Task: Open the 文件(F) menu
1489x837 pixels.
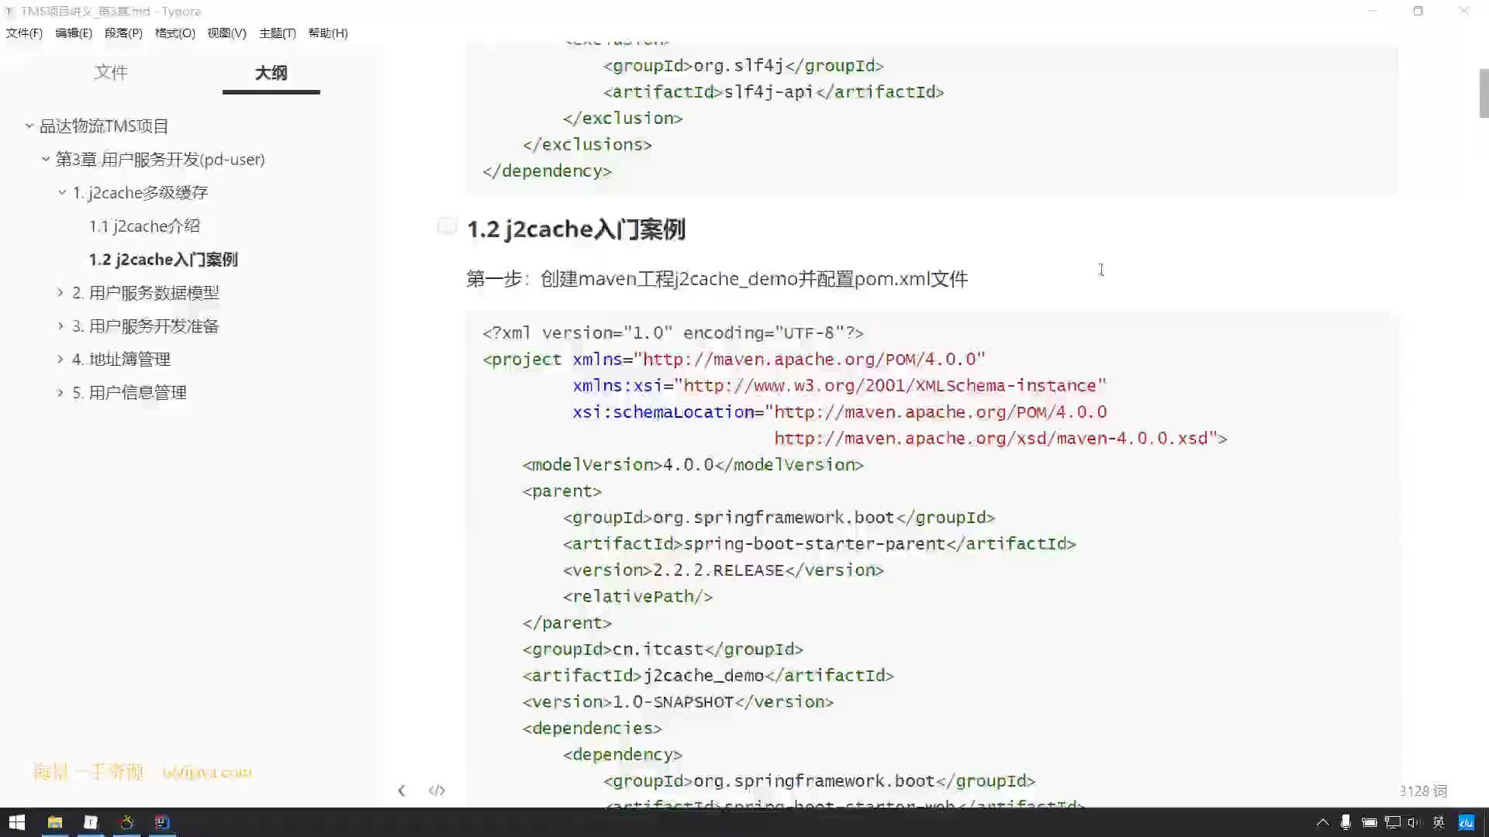Action: [x=24, y=33]
